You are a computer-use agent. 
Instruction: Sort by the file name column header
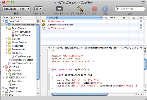tap(74, 18)
